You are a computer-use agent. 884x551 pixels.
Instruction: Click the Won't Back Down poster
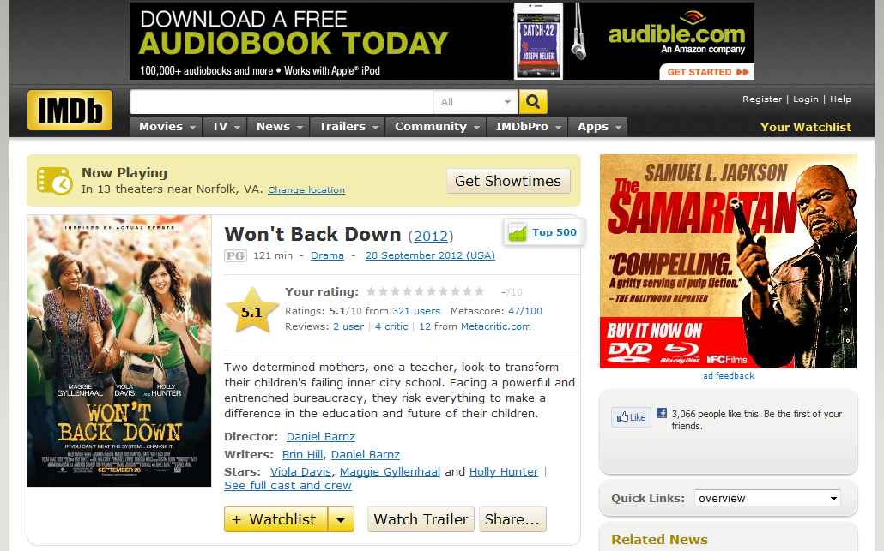119,350
